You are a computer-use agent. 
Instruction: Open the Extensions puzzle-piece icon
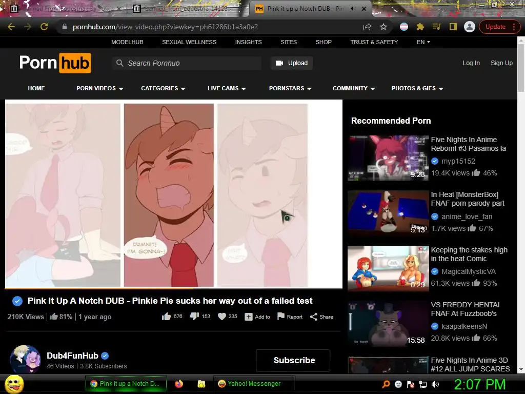[x=420, y=27]
